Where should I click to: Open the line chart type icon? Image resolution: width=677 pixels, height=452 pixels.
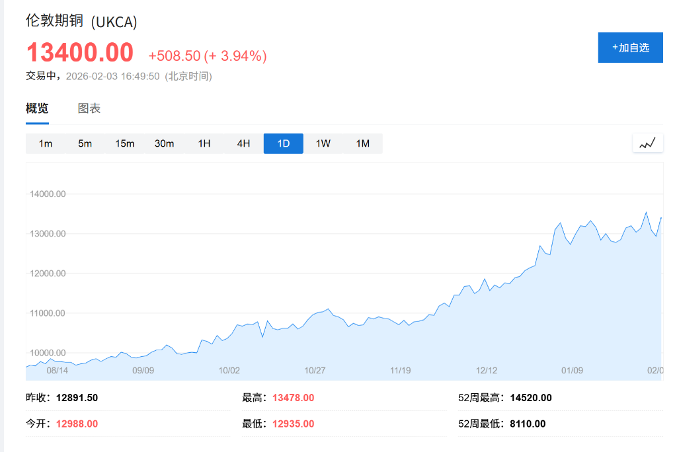[647, 143]
